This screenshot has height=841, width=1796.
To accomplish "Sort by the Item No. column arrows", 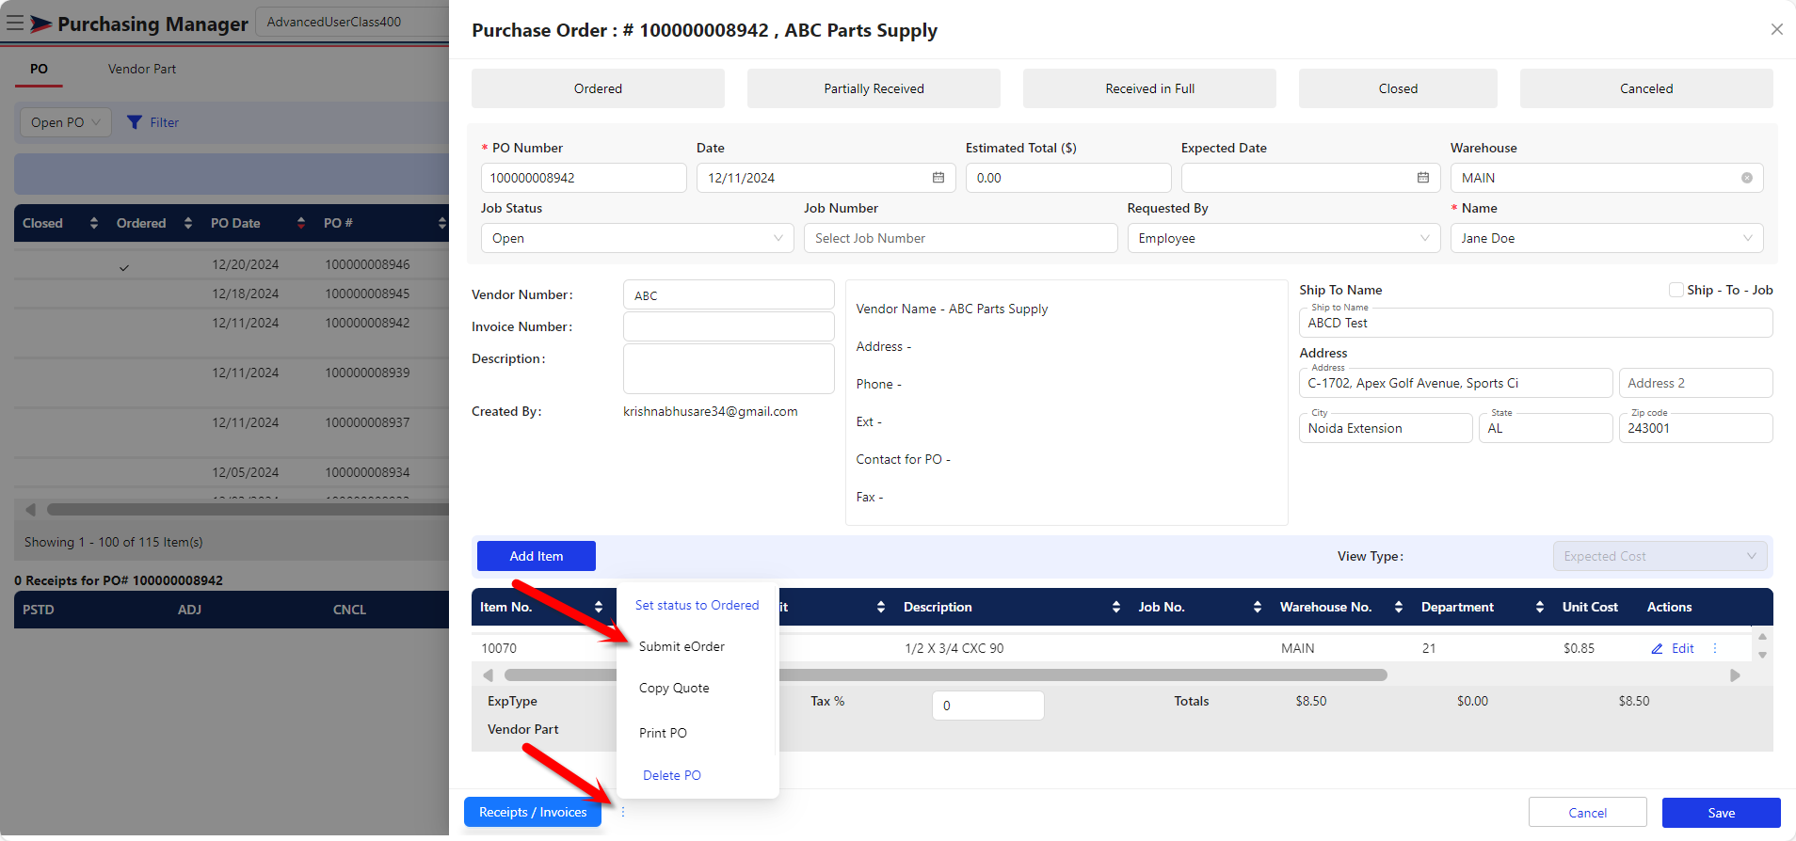I will [599, 607].
